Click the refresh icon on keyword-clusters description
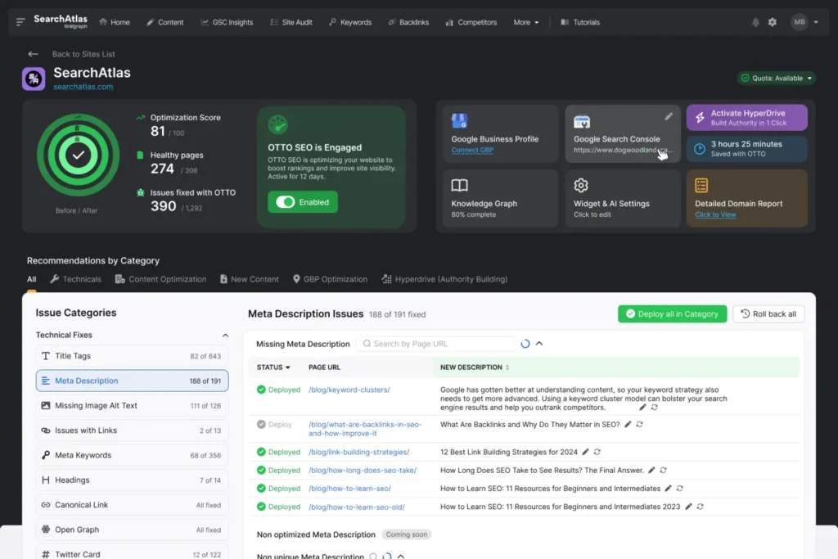This screenshot has height=559, width=838. (x=654, y=407)
